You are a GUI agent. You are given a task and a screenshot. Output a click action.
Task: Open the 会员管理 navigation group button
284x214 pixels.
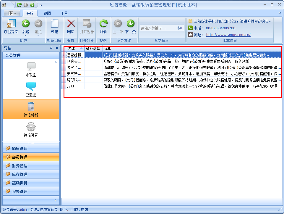point(31,157)
